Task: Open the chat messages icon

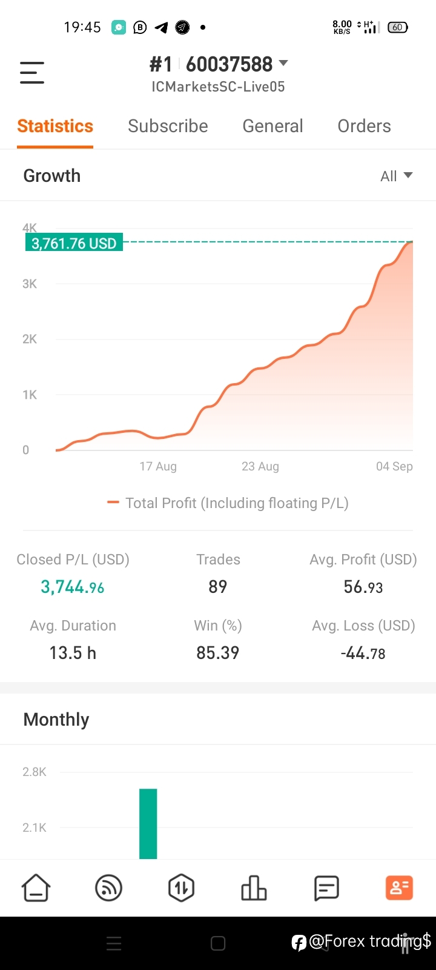Action: click(x=326, y=889)
